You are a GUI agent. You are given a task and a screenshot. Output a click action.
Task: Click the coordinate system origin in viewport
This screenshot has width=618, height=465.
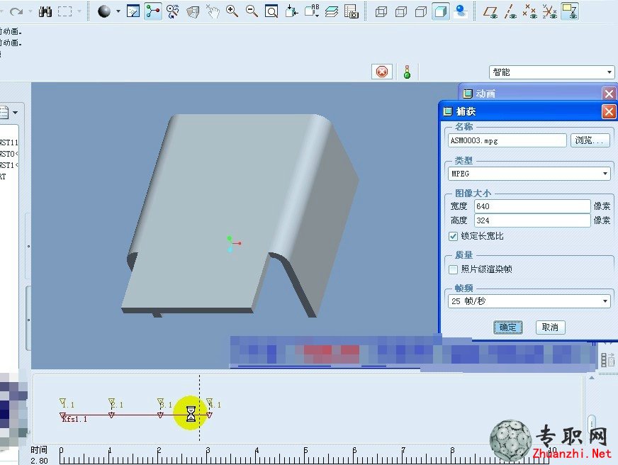point(234,244)
